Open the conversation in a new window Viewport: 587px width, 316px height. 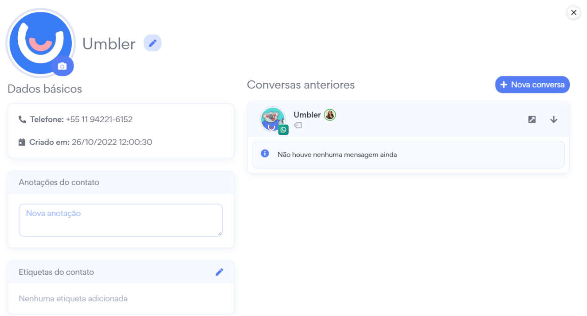pos(532,119)
